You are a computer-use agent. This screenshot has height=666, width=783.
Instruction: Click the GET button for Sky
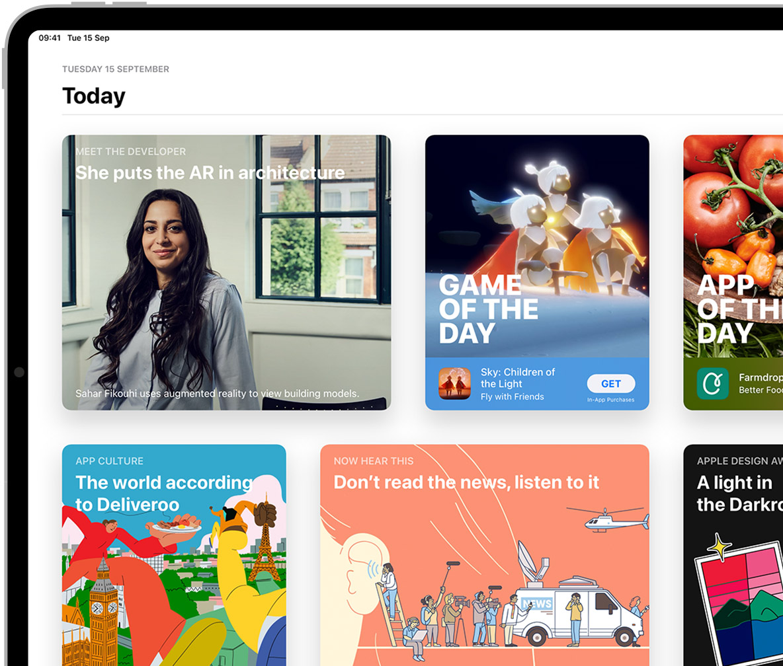click(610, 384)
